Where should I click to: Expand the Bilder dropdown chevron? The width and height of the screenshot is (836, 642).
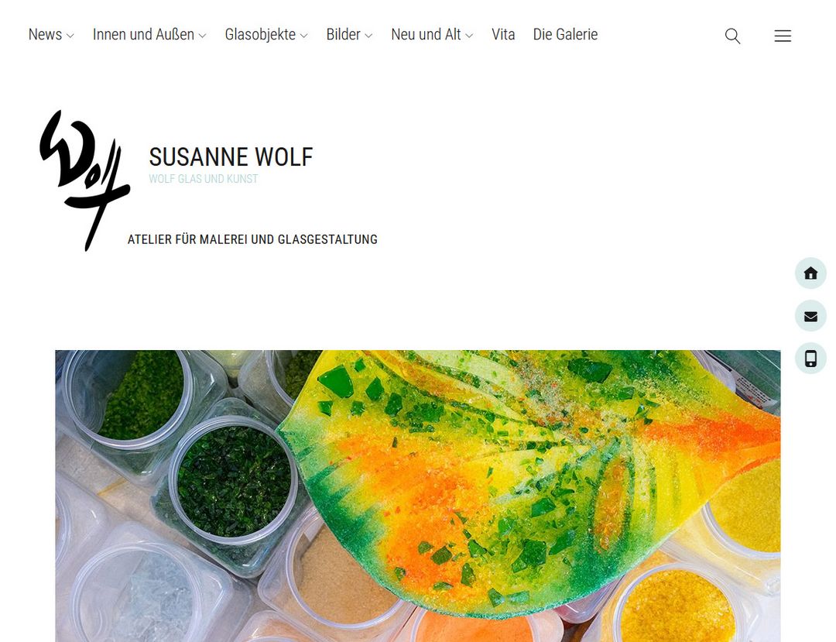(x=368, y=36)
